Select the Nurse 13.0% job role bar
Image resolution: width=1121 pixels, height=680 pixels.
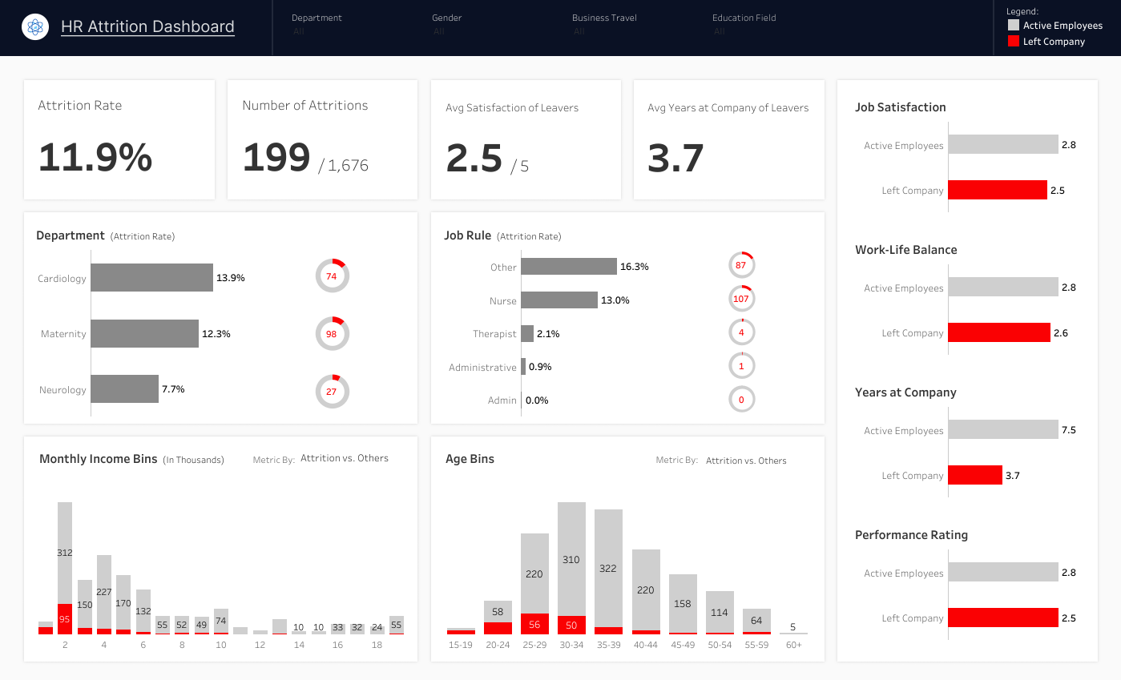(559, 300)
